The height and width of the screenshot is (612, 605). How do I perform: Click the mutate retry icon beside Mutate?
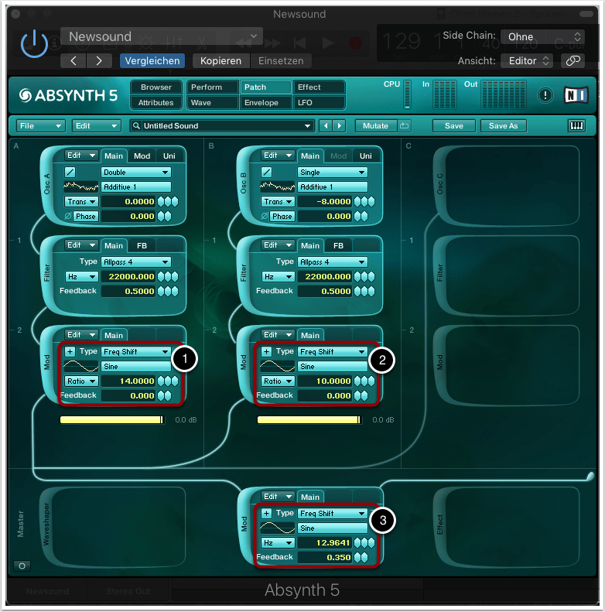pos(405,125)
